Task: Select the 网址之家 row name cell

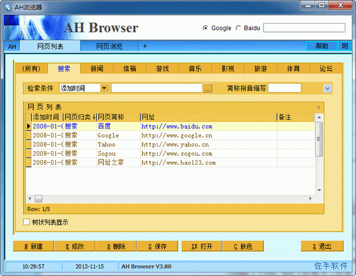Action: coord(118,162)
